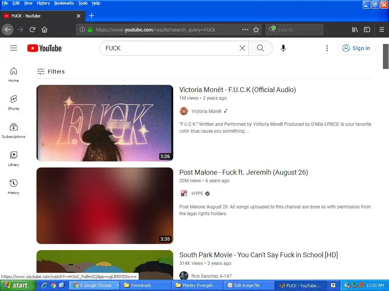Open the Post Malone video thumbnail
389x291 pixels.
pos(105,206)
